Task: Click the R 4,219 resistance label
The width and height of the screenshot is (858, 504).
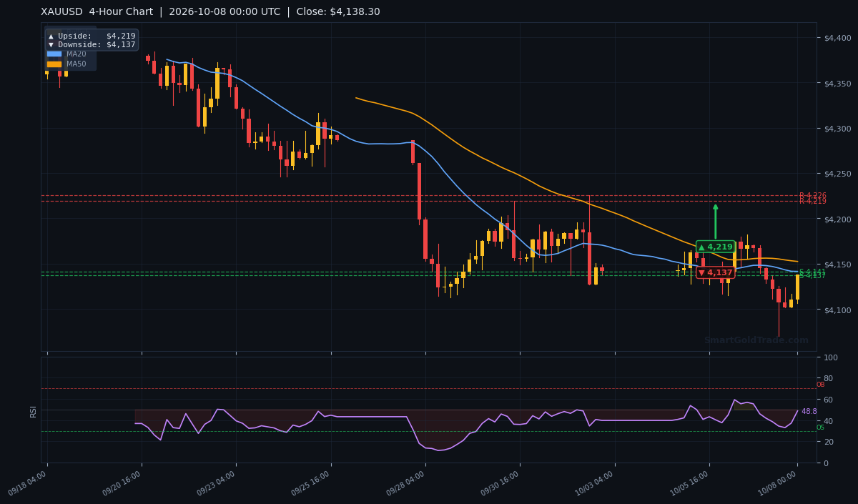Action: point(812,202)
